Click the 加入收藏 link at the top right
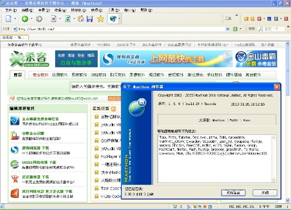 pos(267,45)
